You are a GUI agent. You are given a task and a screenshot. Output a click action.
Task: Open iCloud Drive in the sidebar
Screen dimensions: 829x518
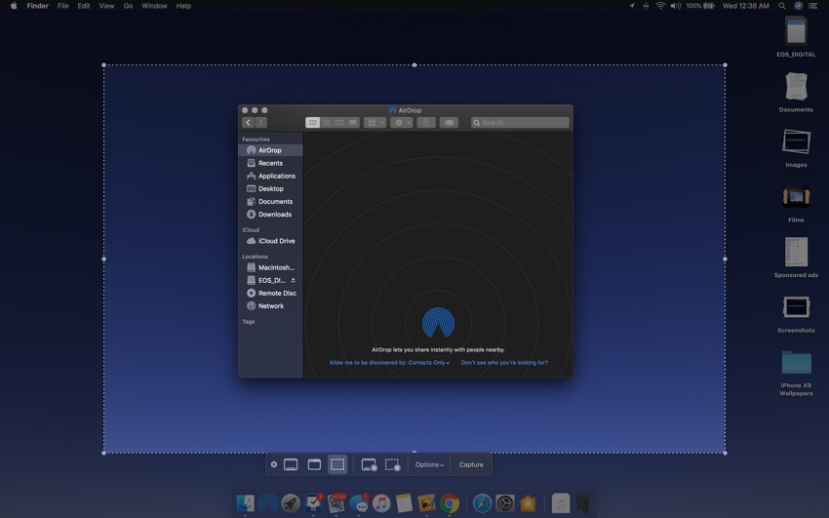coord(271,241)
